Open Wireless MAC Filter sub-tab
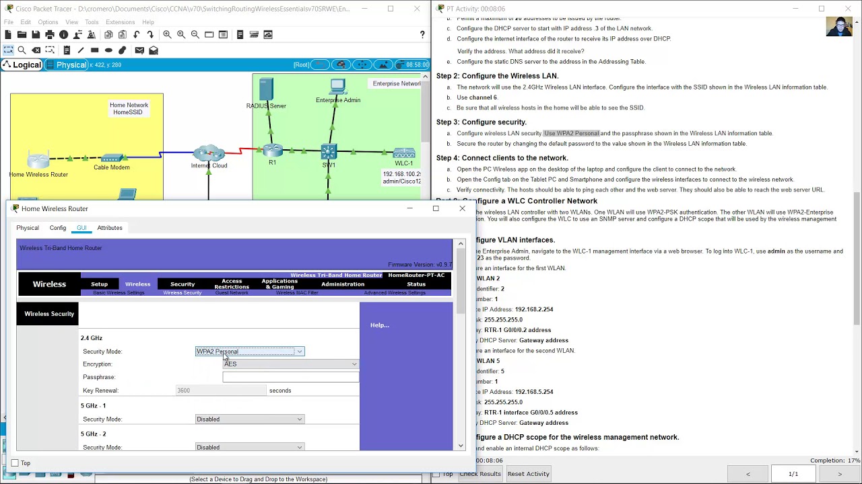The image size is (862, 484). point(297,293)
